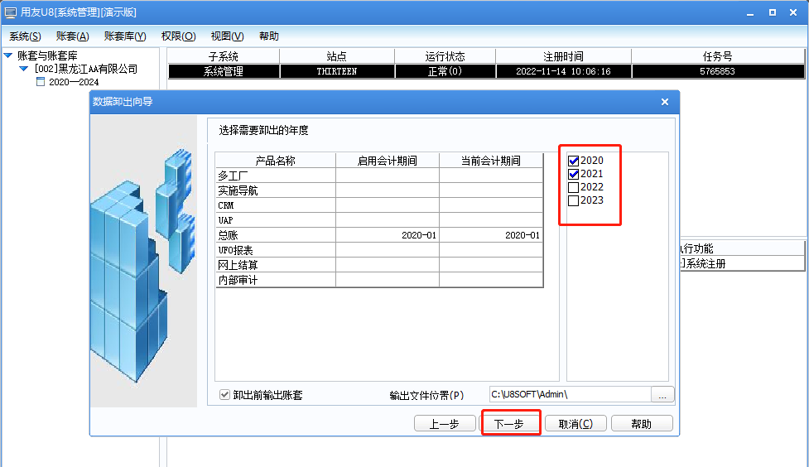Open the 系统(S) menu
This screenshot has width=809, height=467.
25,36
